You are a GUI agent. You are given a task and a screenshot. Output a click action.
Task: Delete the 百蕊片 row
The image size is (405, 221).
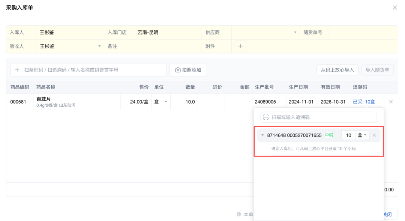[391, 102]
